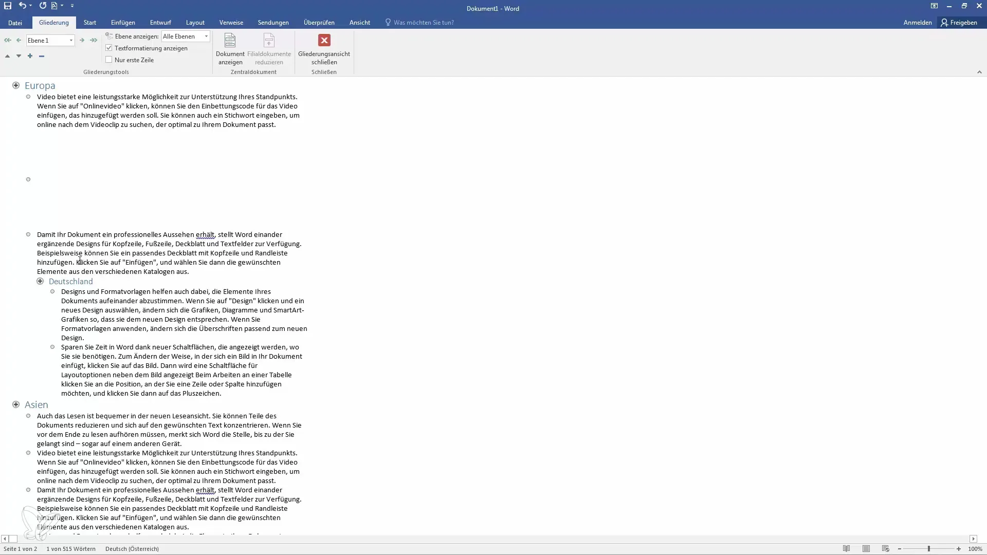Click the Redo/Repeat icon

pos(43,6)
